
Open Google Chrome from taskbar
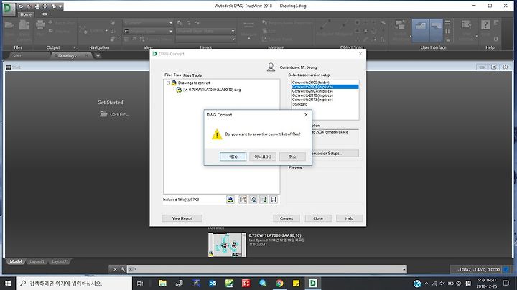click(x=279, y=283)
